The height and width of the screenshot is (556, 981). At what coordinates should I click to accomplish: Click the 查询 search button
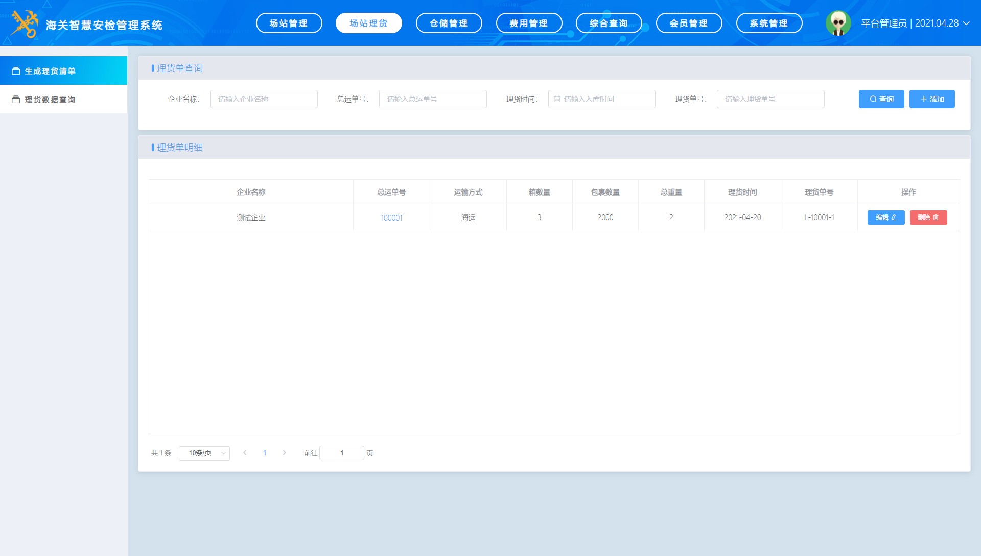(881, 99)
